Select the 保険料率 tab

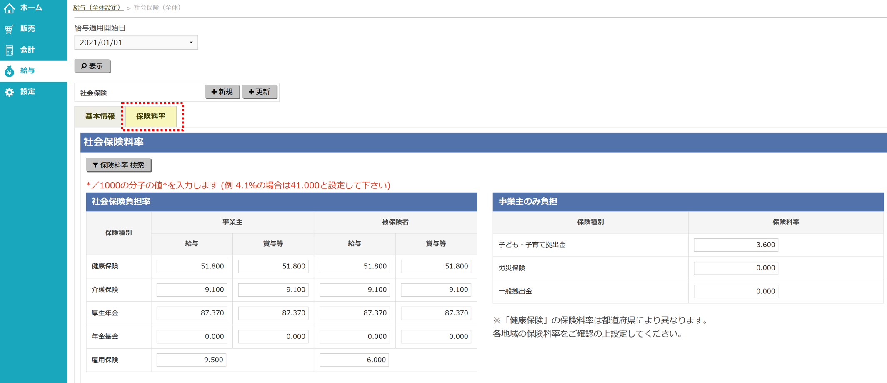[x=151, y=116]
